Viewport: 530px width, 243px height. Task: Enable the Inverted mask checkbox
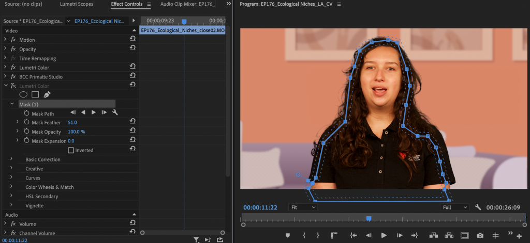[x=71, y=150]
